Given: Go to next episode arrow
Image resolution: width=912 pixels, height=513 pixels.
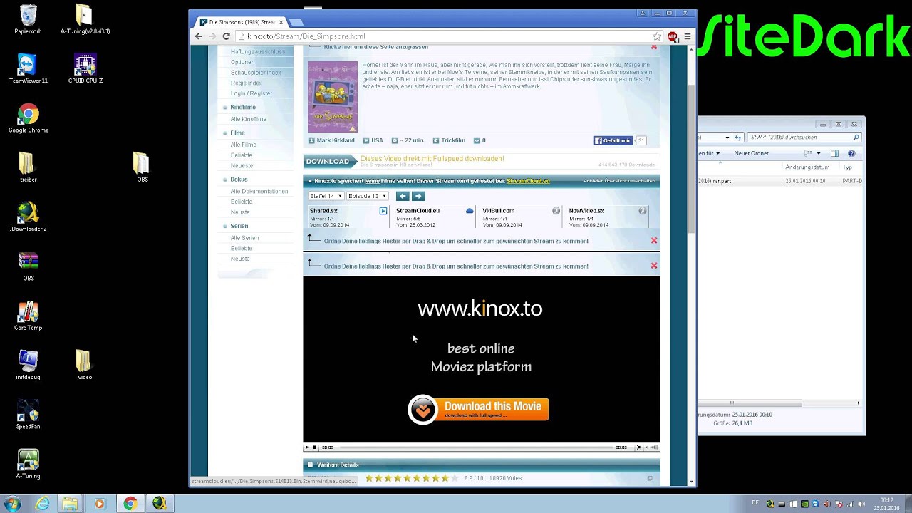Looking at the screenshot, I should tap(418, 196).
